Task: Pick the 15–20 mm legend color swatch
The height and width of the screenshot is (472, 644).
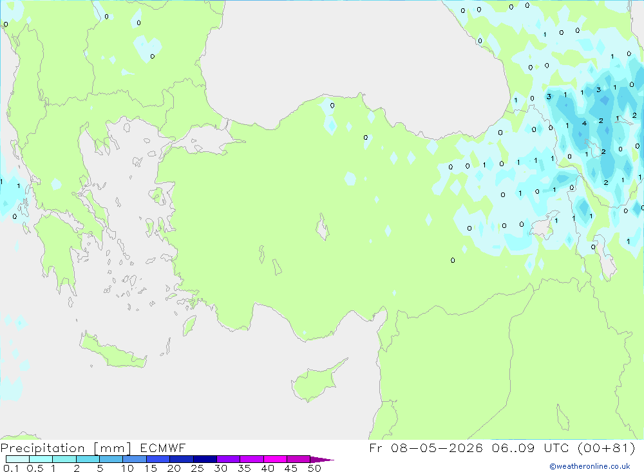Action: [x=158, y=459]
